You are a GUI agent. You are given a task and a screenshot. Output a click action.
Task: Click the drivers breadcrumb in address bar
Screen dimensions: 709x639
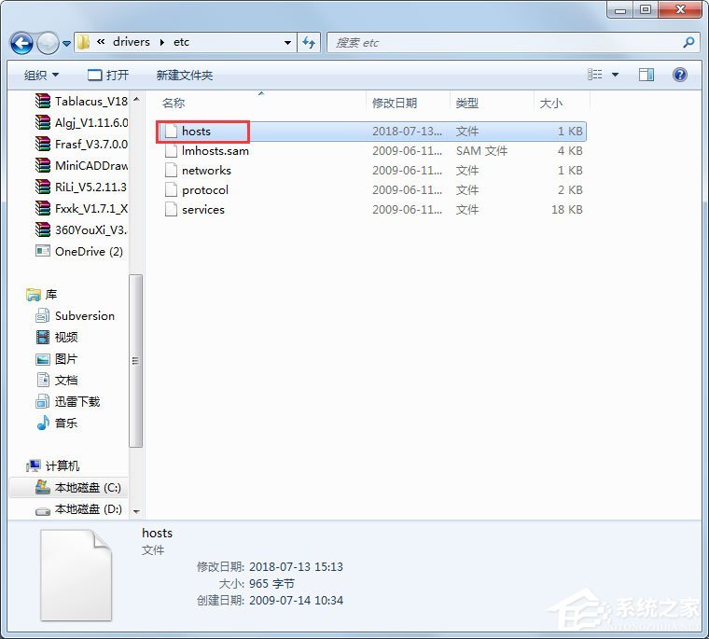coord(131,43)
